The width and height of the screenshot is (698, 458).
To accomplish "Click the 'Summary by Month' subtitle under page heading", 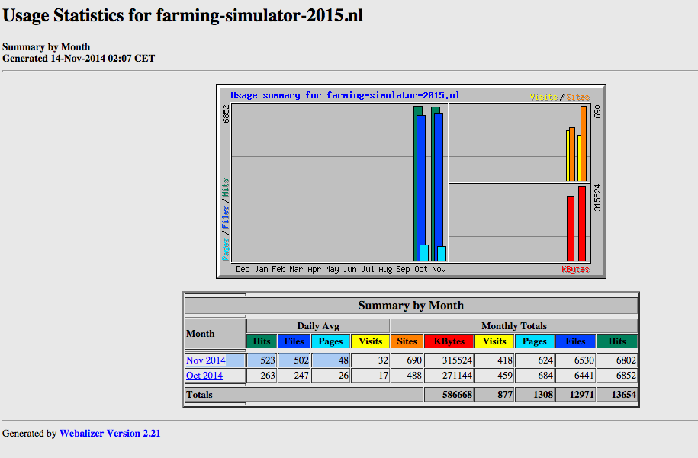I will 47,47.
